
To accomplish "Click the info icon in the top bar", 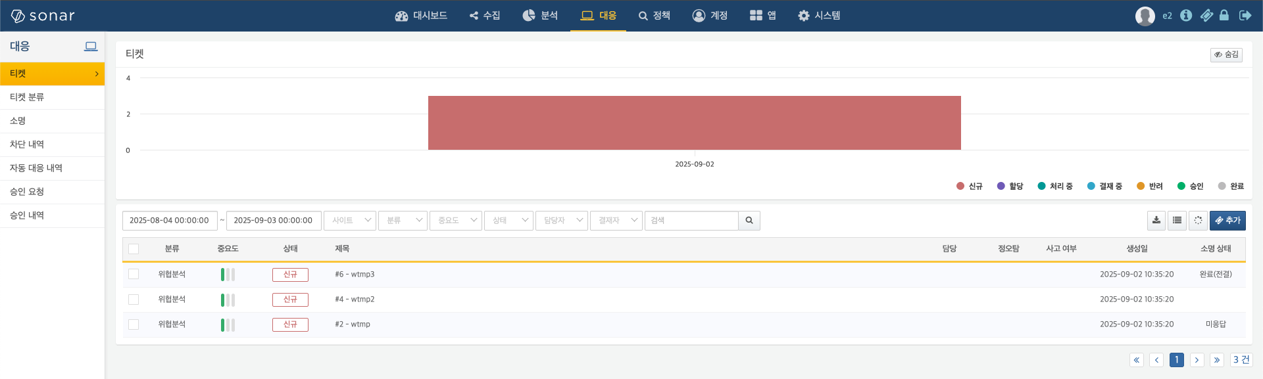I will pyautogui.click(x=1186, y=15).
